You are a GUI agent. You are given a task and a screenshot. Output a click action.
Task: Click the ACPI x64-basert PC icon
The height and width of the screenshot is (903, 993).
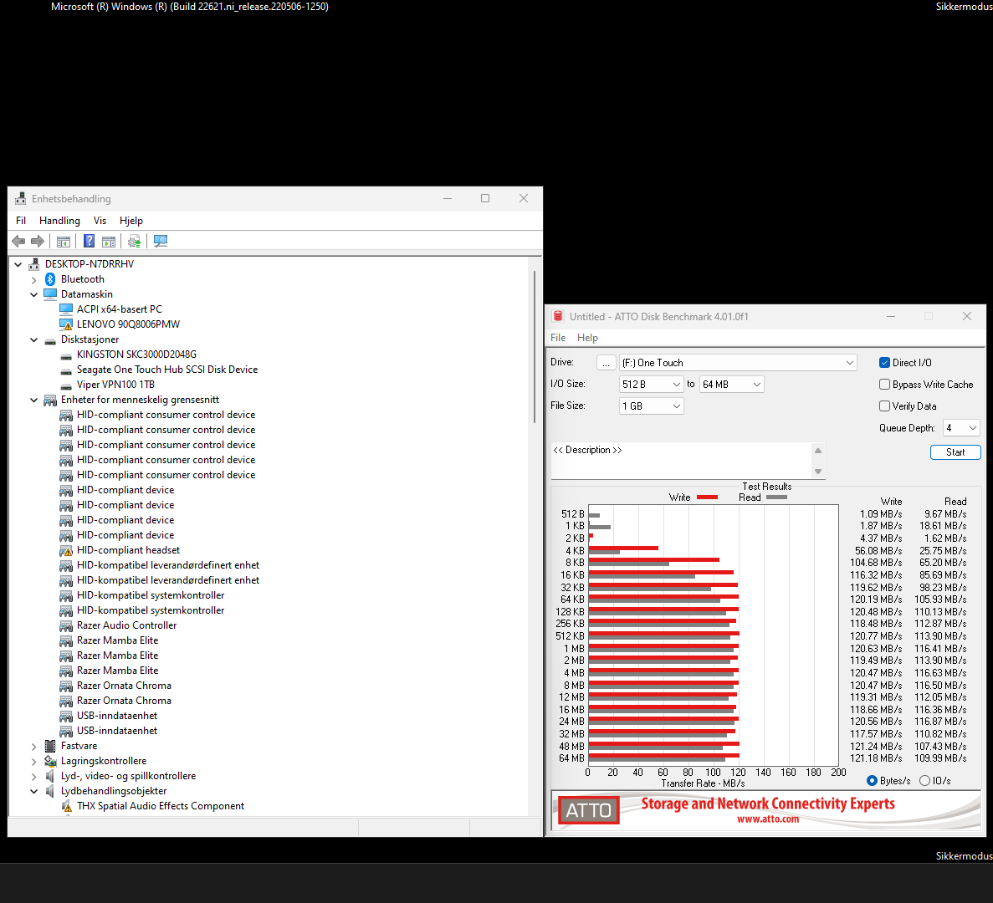tap(66, 309)
